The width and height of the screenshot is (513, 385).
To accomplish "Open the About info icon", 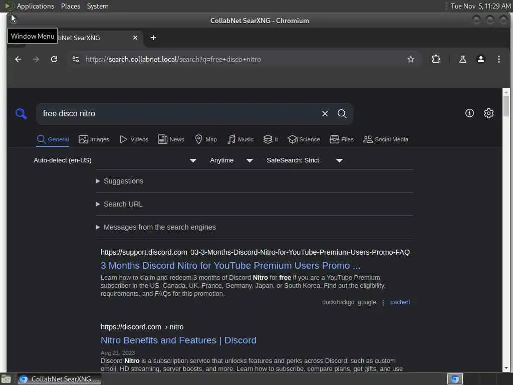I will point(469,113).
